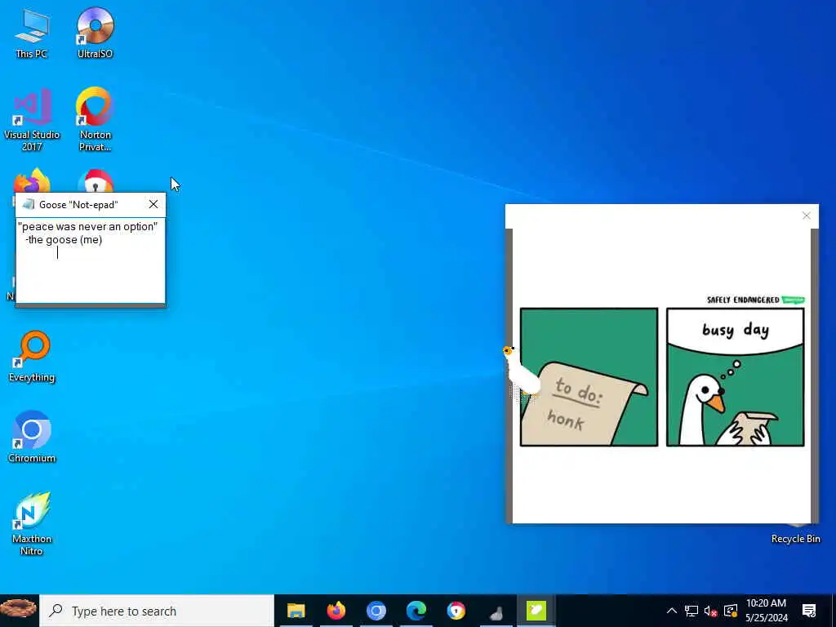Click the "busy day" comic panel
This screenshot has width=836, height=627.
736,377
